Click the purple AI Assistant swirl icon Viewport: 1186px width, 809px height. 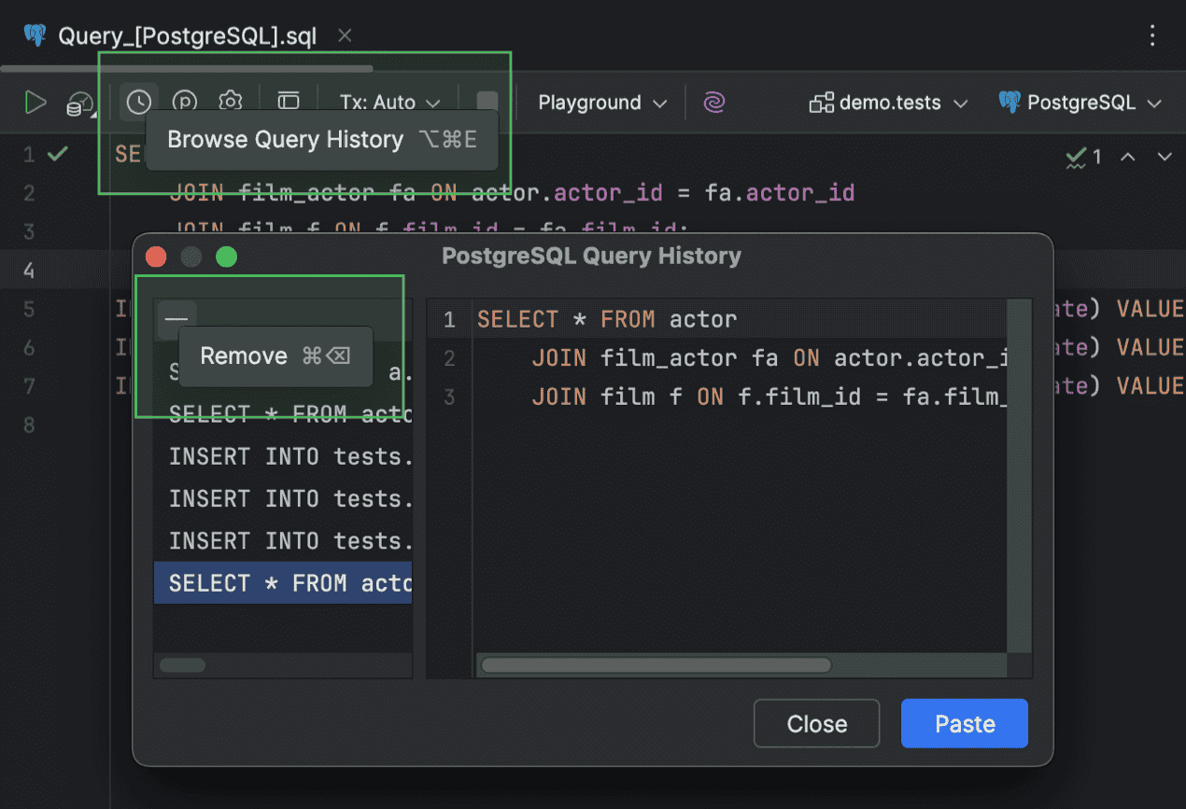point(714,103)
